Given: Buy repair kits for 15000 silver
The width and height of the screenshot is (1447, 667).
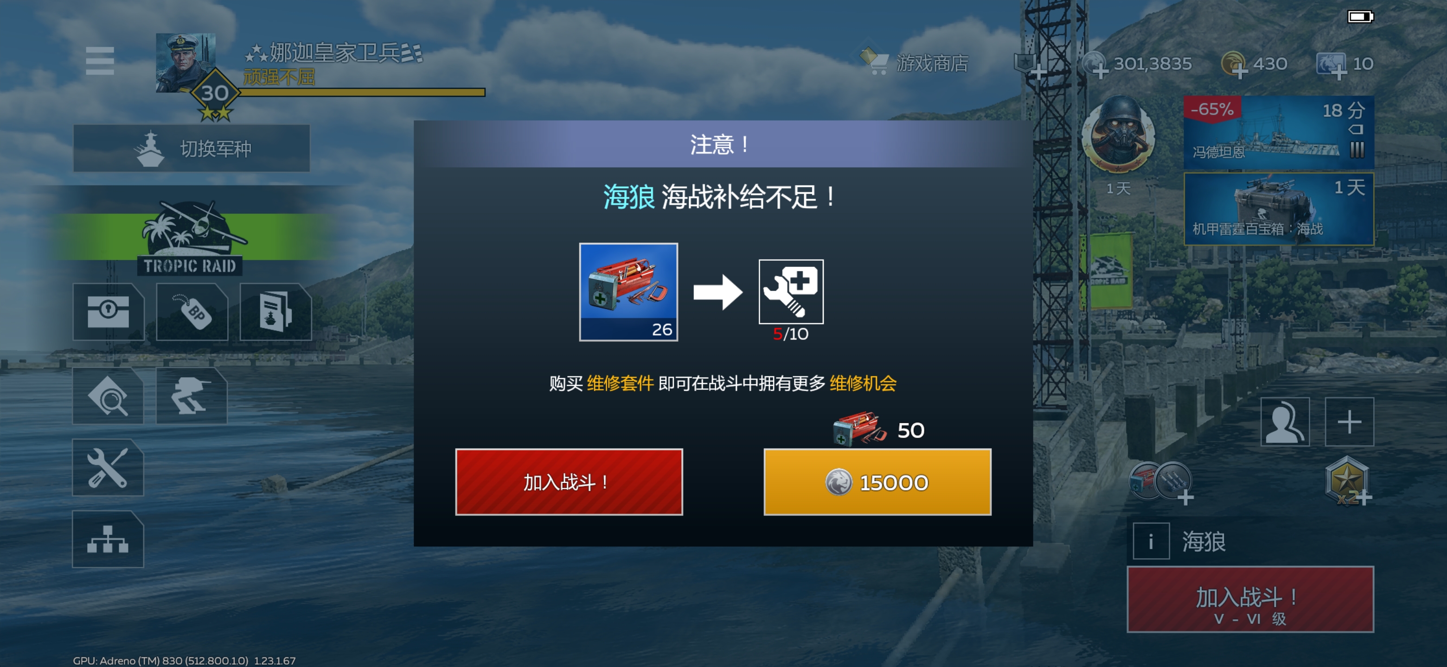Looking at the screenshot, I should (x=877, y=482).
